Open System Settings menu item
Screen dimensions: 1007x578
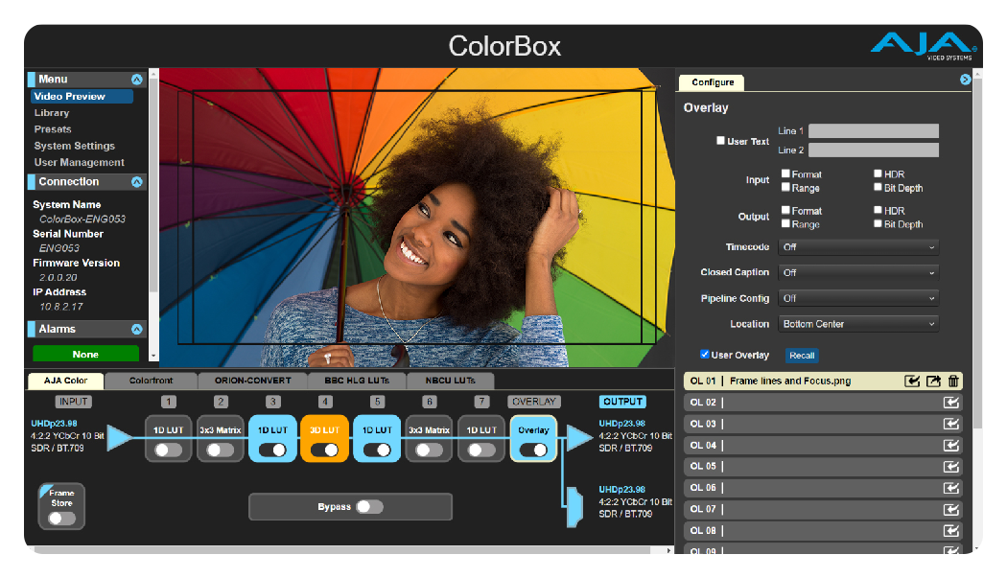click(75, 146)
